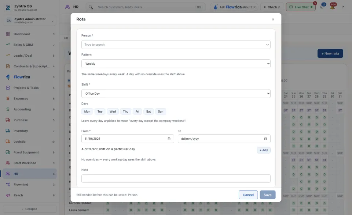The height and width of the screenshot is (215, 352).
Task: Close the Rota dialog with X
Action: 273,19
